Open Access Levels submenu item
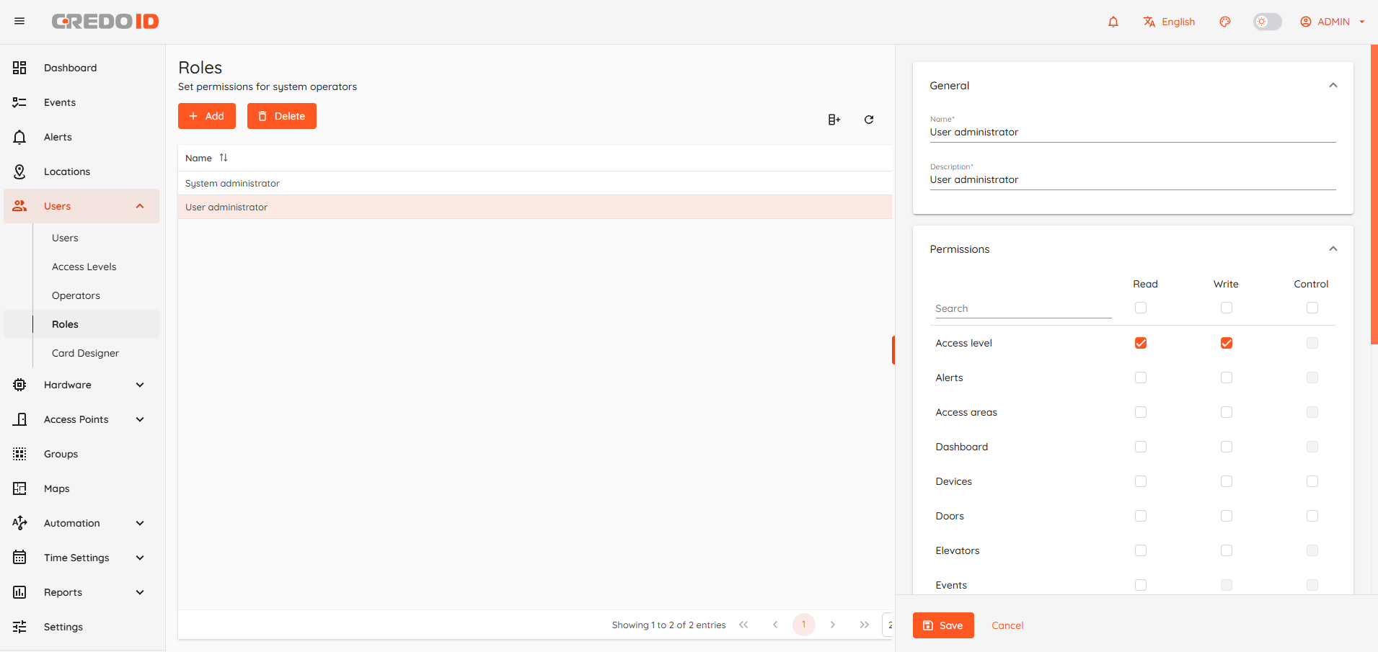The width and height of the screenshot is (1378, 652). pyautogui.click(x=84, y=267)
